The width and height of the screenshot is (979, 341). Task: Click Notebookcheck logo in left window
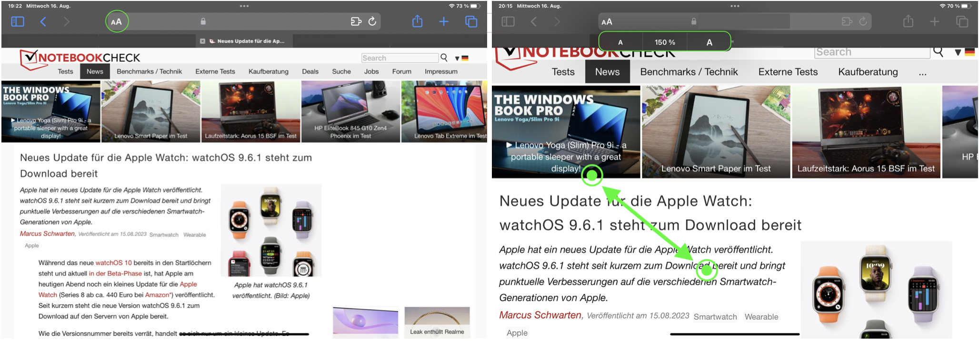pos(80,59)
